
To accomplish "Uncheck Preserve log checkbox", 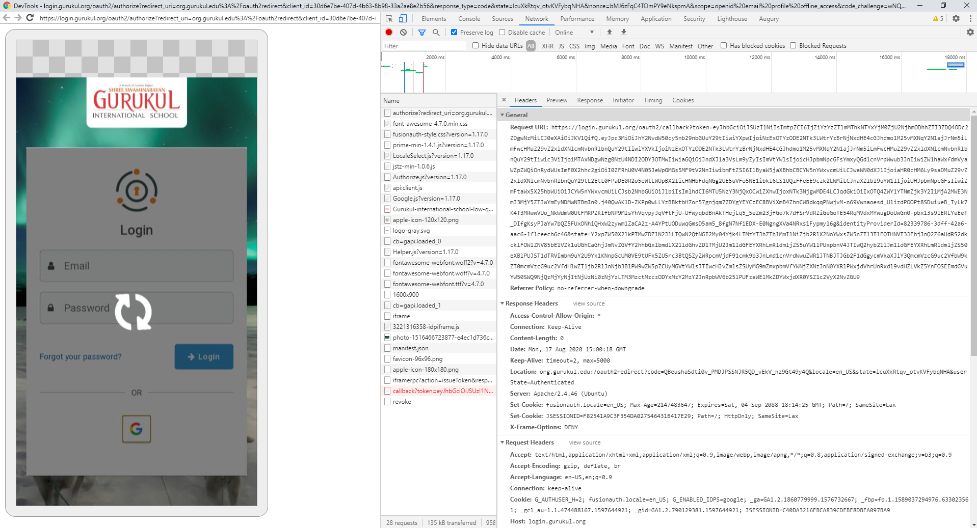I will (x=454, y=32).
